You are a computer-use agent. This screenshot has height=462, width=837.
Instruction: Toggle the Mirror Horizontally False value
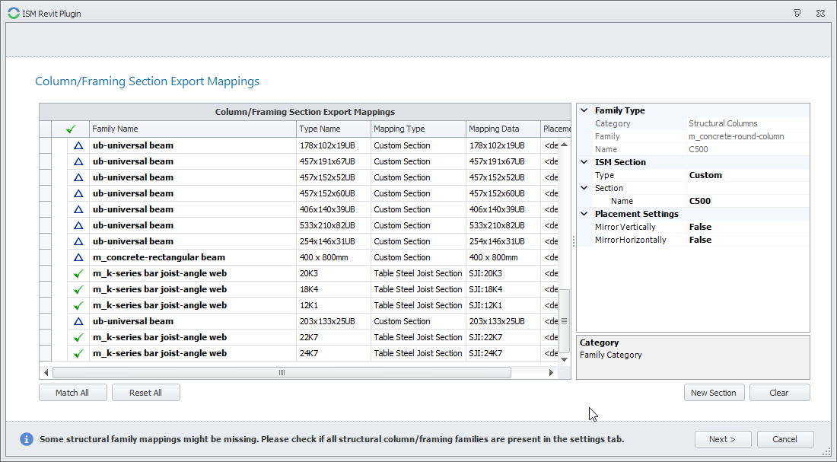coord(700,240)
